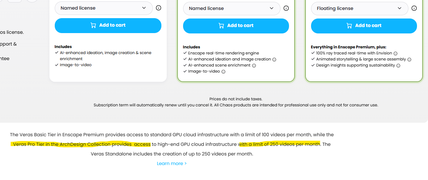Viewport: 428px width, 180px height.
Task: Click the highlighted 'with a limit of 250 videos per month' text
Action: pos(279,144)
